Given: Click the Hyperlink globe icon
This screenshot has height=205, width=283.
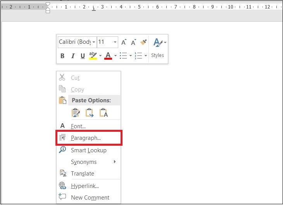Looking at the screenshot, I should click(x=62, y=186).
